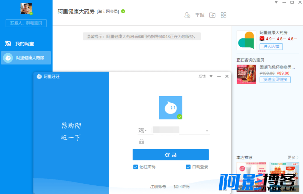Click the 登录 login button
Screen dimensions: 303x194
pos(171,155)
